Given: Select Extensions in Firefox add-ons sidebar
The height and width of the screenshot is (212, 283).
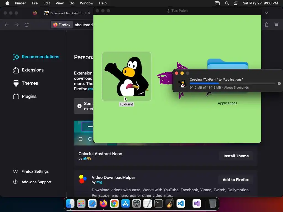Looking at the screenshot, I should click(28, 70).
